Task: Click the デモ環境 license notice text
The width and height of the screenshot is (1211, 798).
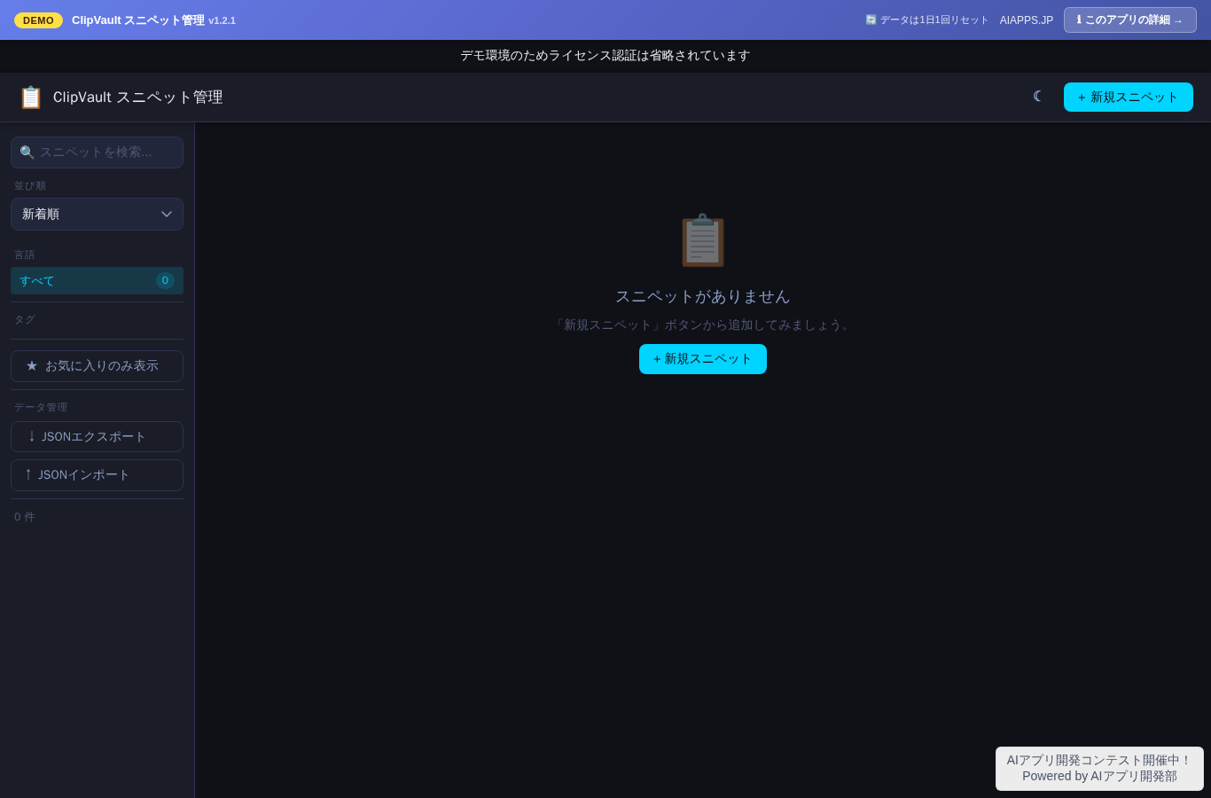Action: point(605,56)
